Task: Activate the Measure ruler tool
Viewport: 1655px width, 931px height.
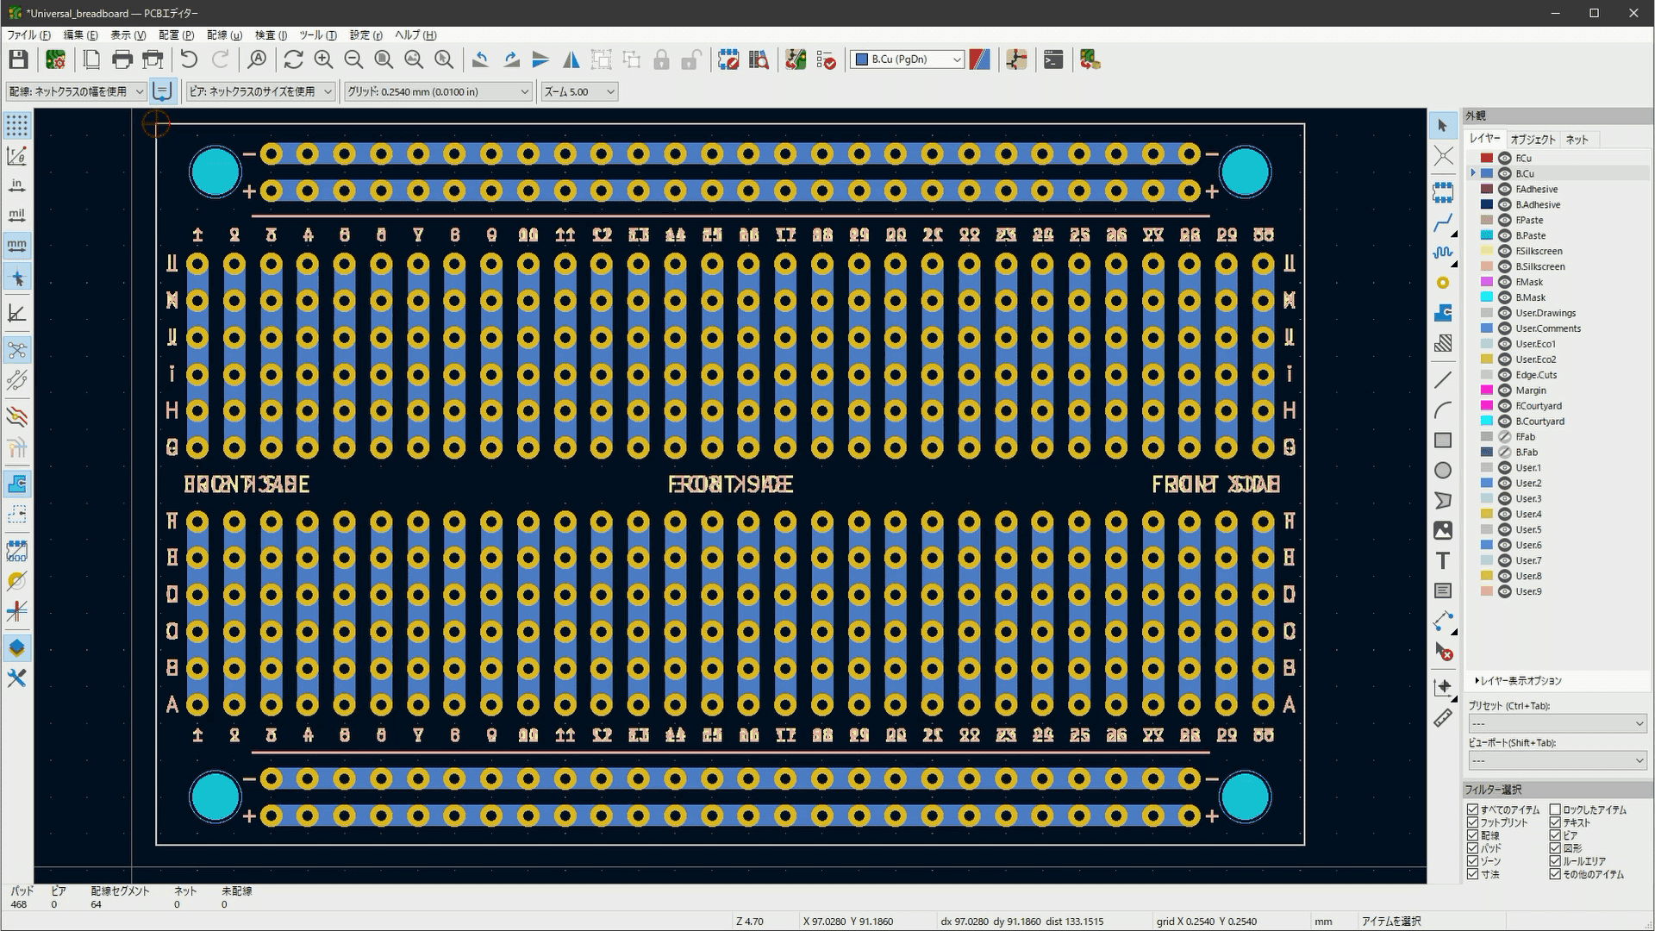Action: click(x=1443, y=718)
